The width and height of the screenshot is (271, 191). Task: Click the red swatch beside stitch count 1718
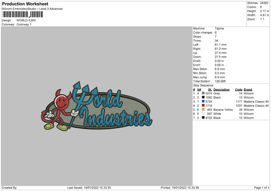coord(203,105)
